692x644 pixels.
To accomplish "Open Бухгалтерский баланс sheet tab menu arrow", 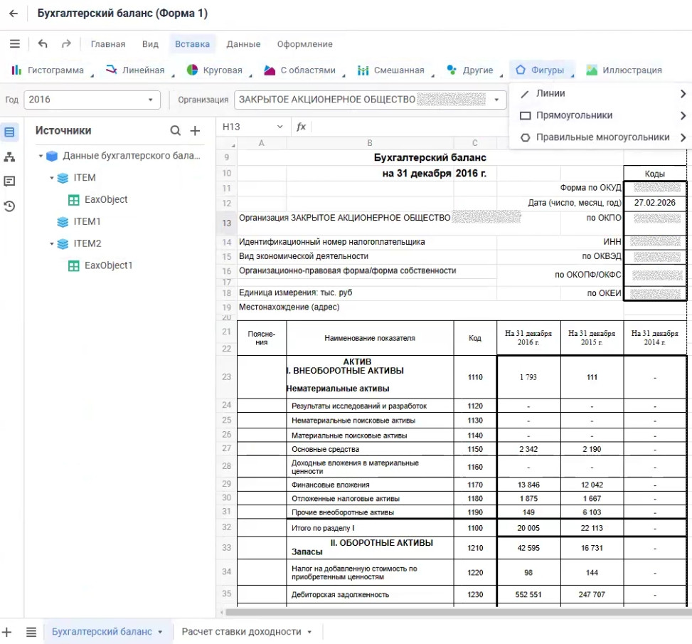I will 160,632.
